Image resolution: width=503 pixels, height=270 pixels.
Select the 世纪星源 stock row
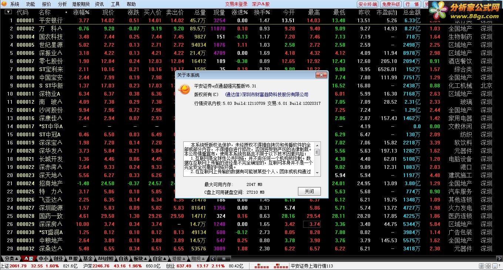251,45
